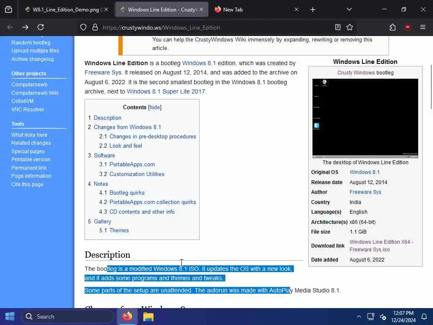This screenshot has height=325, width=433.
Task: Toggle reader view icon
Action: point(337,27)
